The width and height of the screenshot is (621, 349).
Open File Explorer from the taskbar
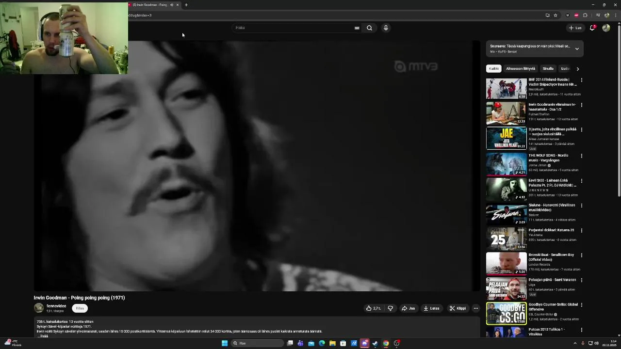(x=332, y=343)
